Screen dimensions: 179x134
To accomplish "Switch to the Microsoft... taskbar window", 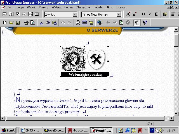I will coord(78,130).
